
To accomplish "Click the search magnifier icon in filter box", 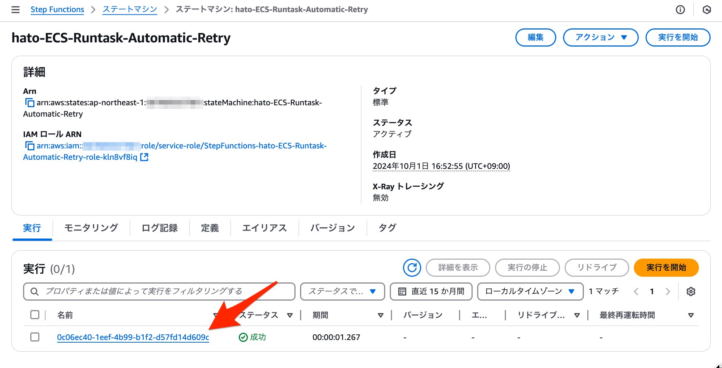I will [x=34, y=292].
